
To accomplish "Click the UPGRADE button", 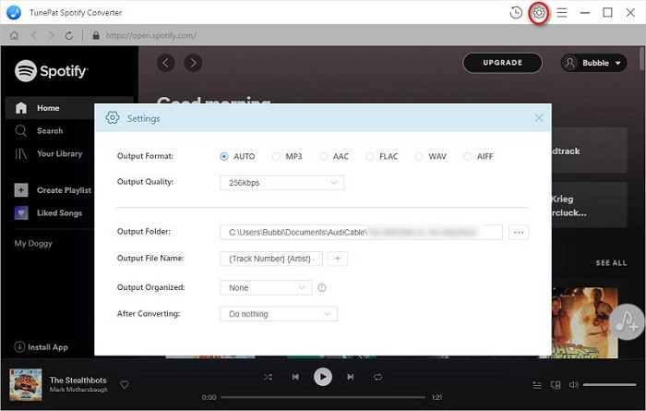I will pos(503,63).
